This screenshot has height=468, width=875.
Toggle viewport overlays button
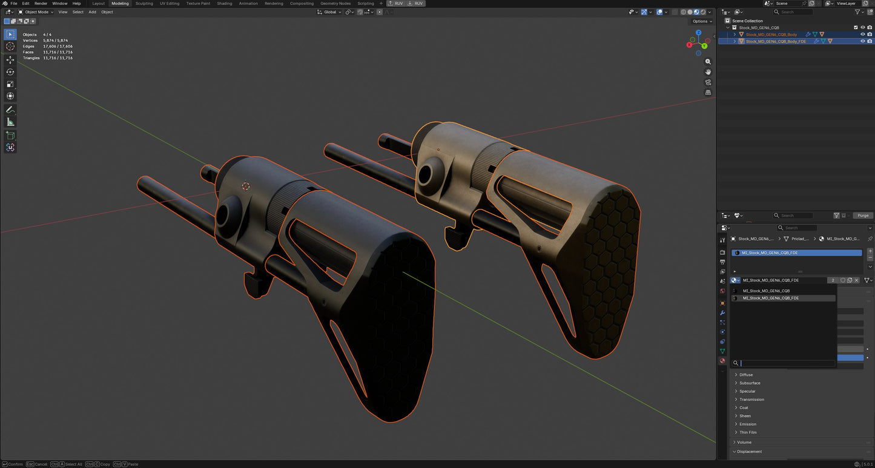click(659, 12)
